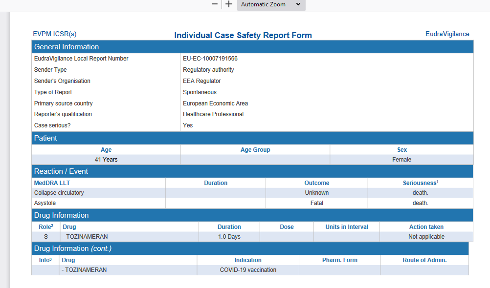The width and height of the screenshot is (490, 288).
Task: Select the Collapse circulatory reaction row
Action: [252, 193]
